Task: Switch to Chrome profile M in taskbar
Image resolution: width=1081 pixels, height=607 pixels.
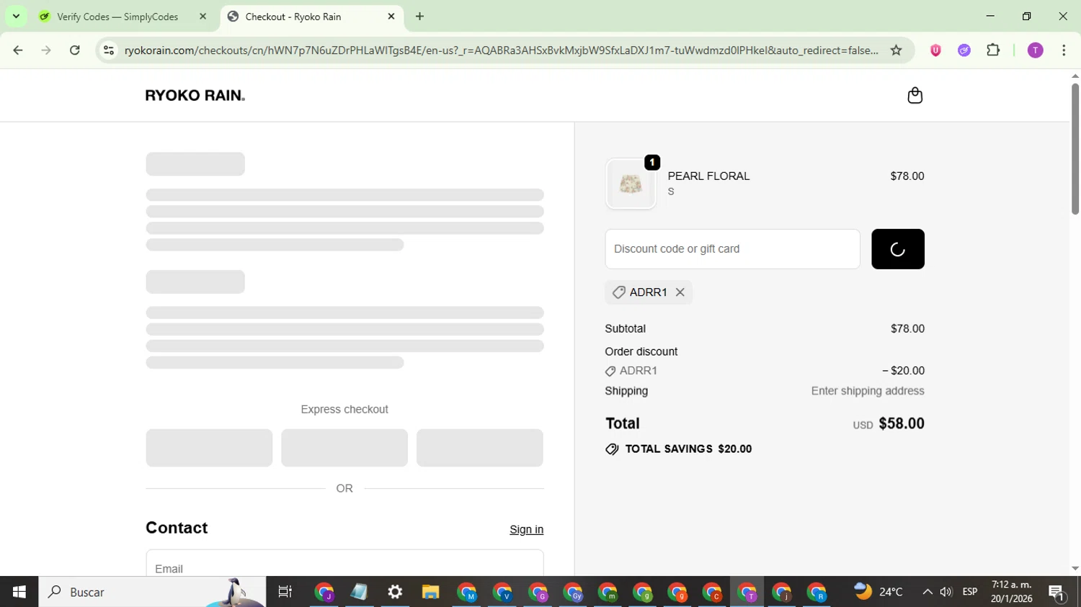Action: [466, 593]
